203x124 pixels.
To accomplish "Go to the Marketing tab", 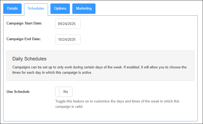I will pos(84,9).
